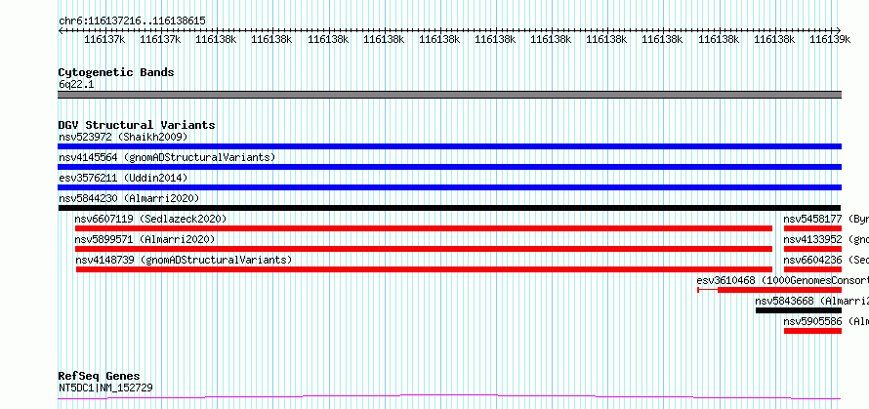
Task: Click the red bar of nsv4148739
Action: [424, 269]
